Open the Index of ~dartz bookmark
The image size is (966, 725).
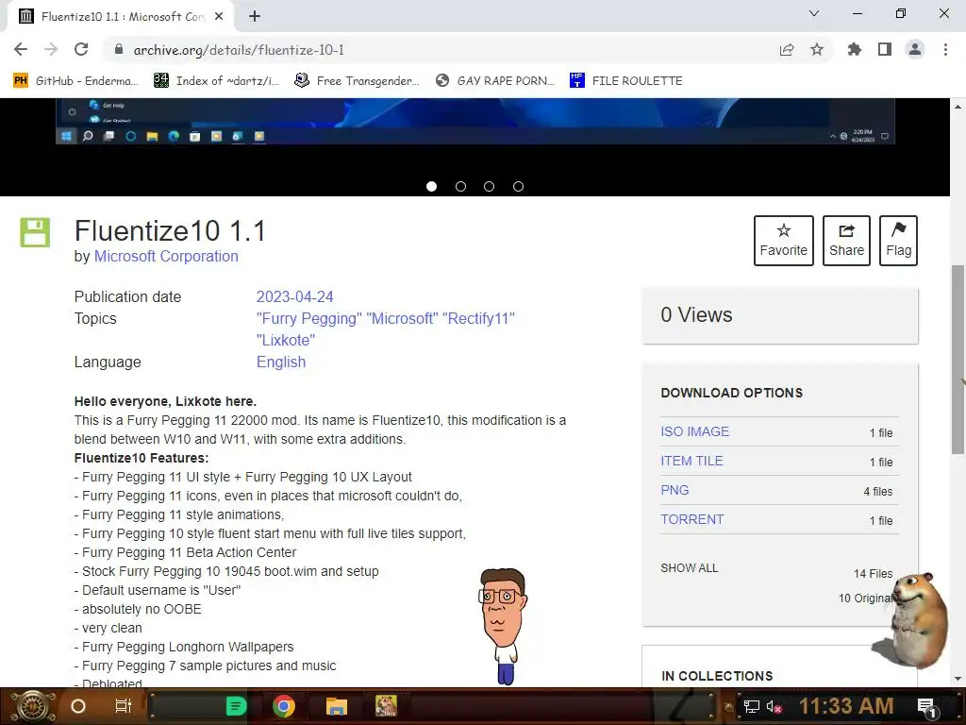tap(216, 81)
